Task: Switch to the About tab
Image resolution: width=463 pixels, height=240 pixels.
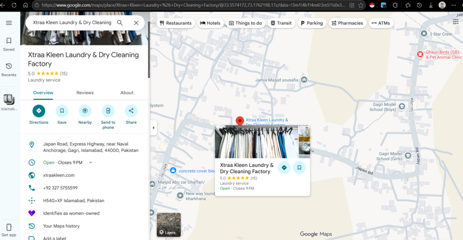Action: (127, 93)
